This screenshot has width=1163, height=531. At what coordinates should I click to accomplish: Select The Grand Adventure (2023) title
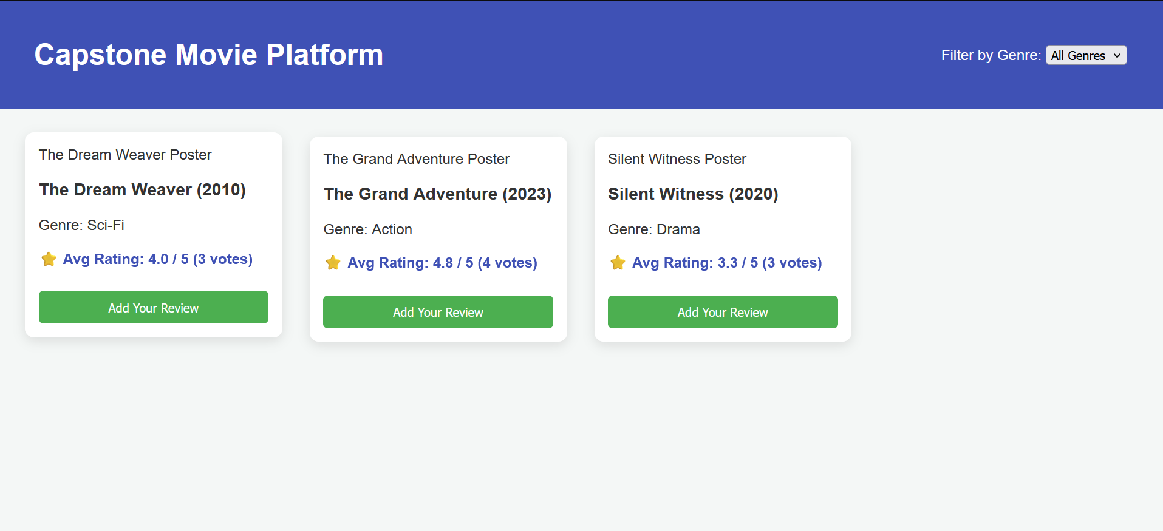tap(437, 194)
